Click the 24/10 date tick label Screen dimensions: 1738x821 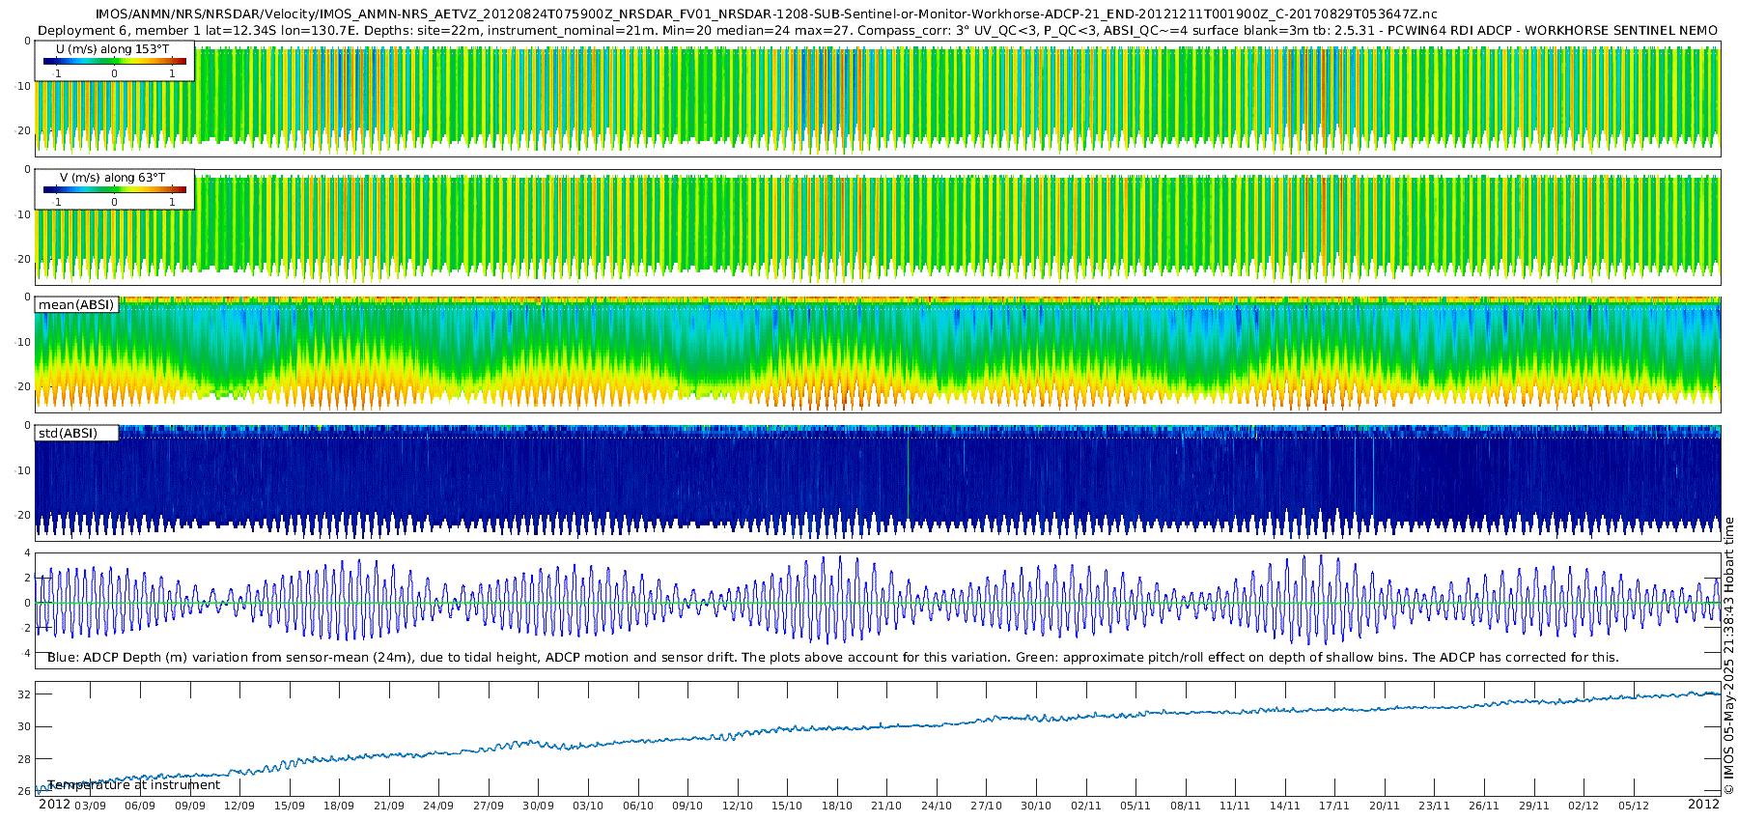tap(936, 806)
